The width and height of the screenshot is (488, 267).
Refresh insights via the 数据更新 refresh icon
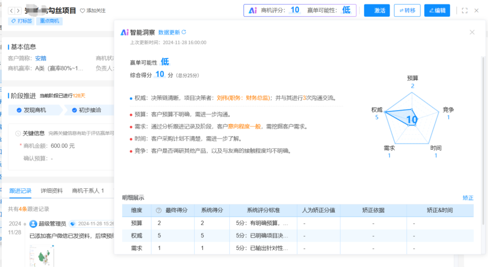tap(183, 32)
